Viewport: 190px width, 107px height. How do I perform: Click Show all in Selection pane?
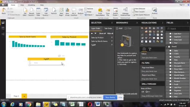tap(102, 33)
